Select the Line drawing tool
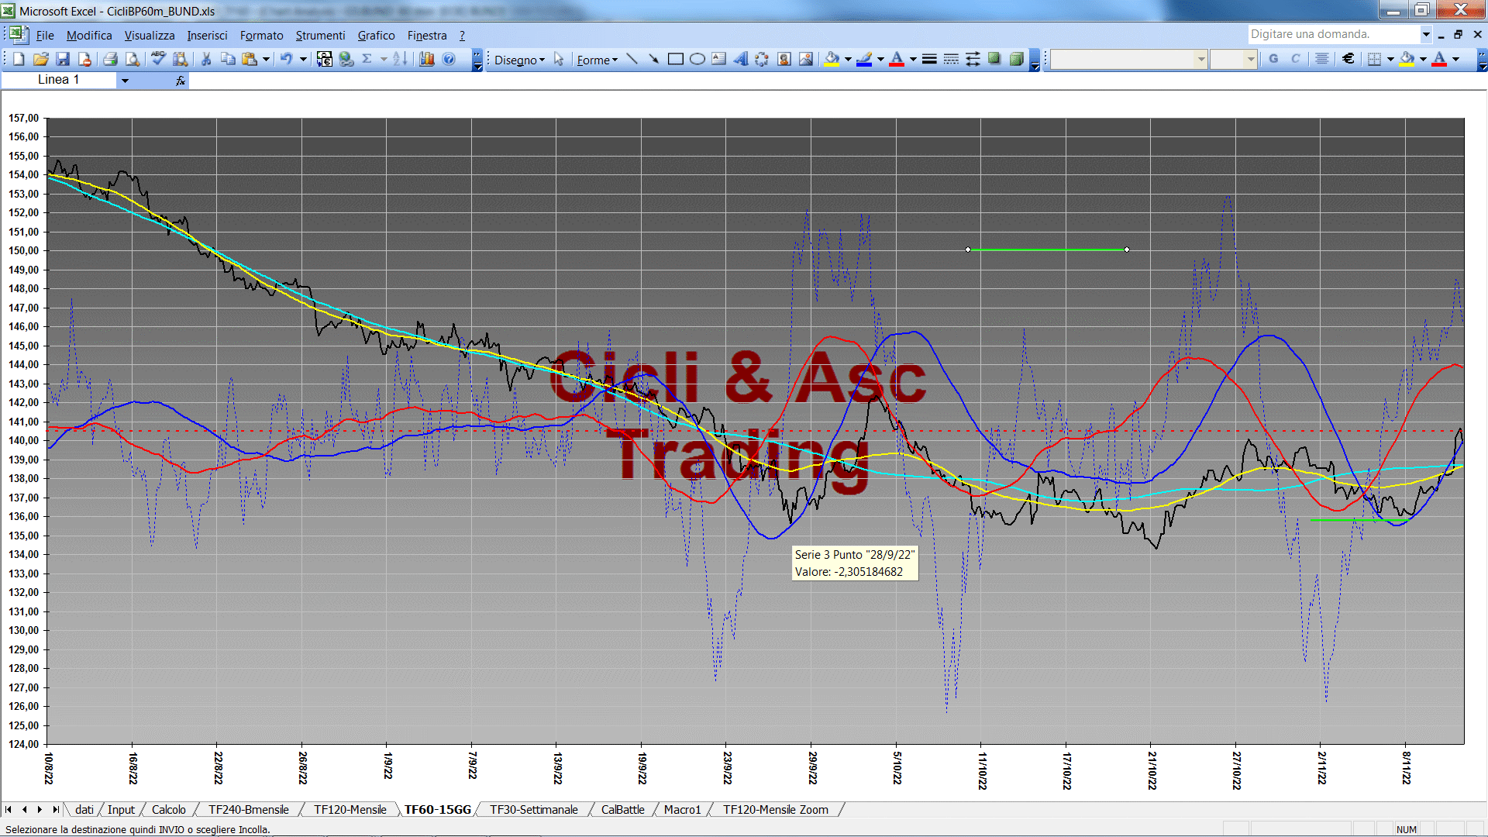 pos(632,60)
